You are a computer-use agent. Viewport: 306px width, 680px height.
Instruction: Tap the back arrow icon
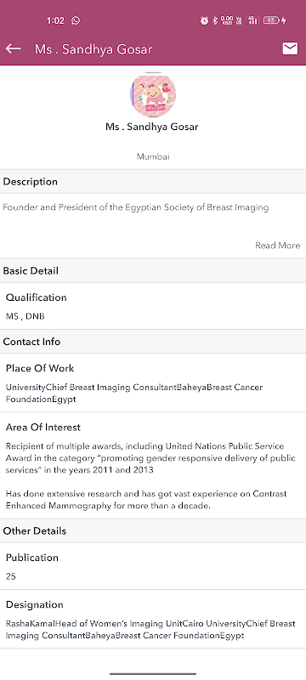[x=13, y=48]
